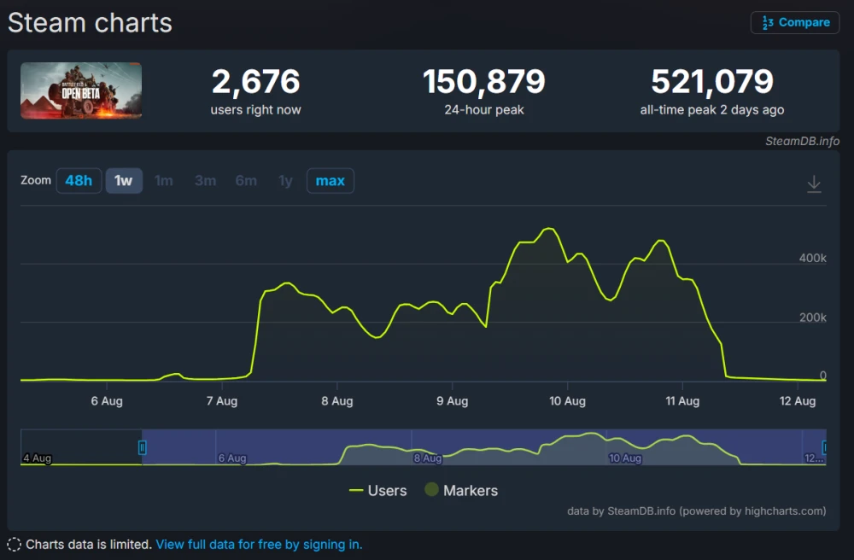Click the '10 Aug' main x-axis label
Viewport: 854px width, 560px height.
(x=567, y=401)
